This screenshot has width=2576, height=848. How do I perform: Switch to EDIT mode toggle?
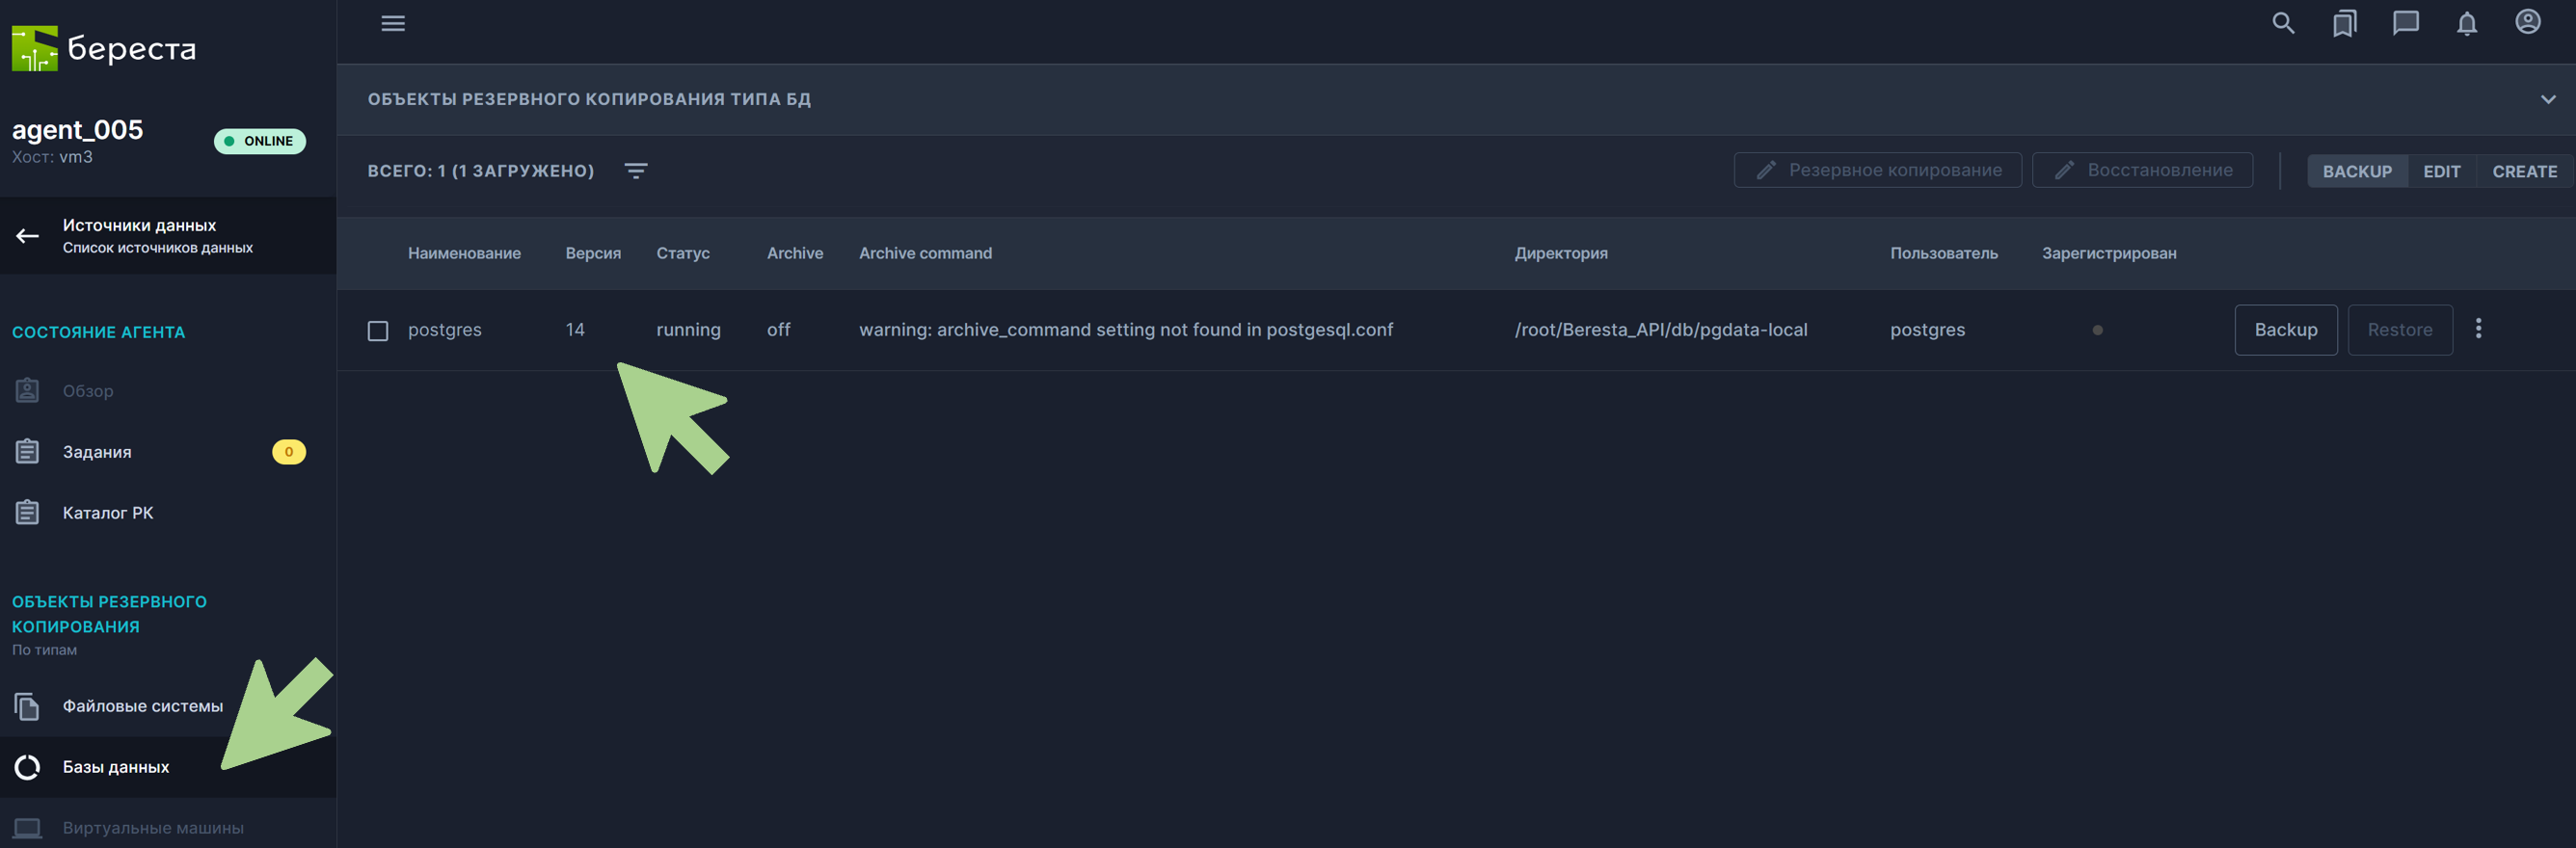[2441, 171]
